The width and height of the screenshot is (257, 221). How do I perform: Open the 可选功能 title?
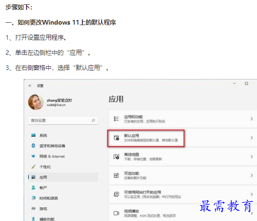132,173
